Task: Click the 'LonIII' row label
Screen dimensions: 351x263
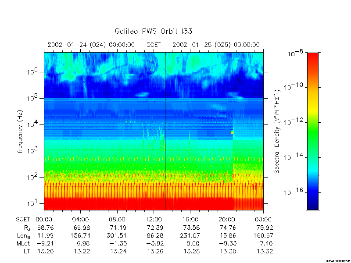Action: tap(23, 236)
